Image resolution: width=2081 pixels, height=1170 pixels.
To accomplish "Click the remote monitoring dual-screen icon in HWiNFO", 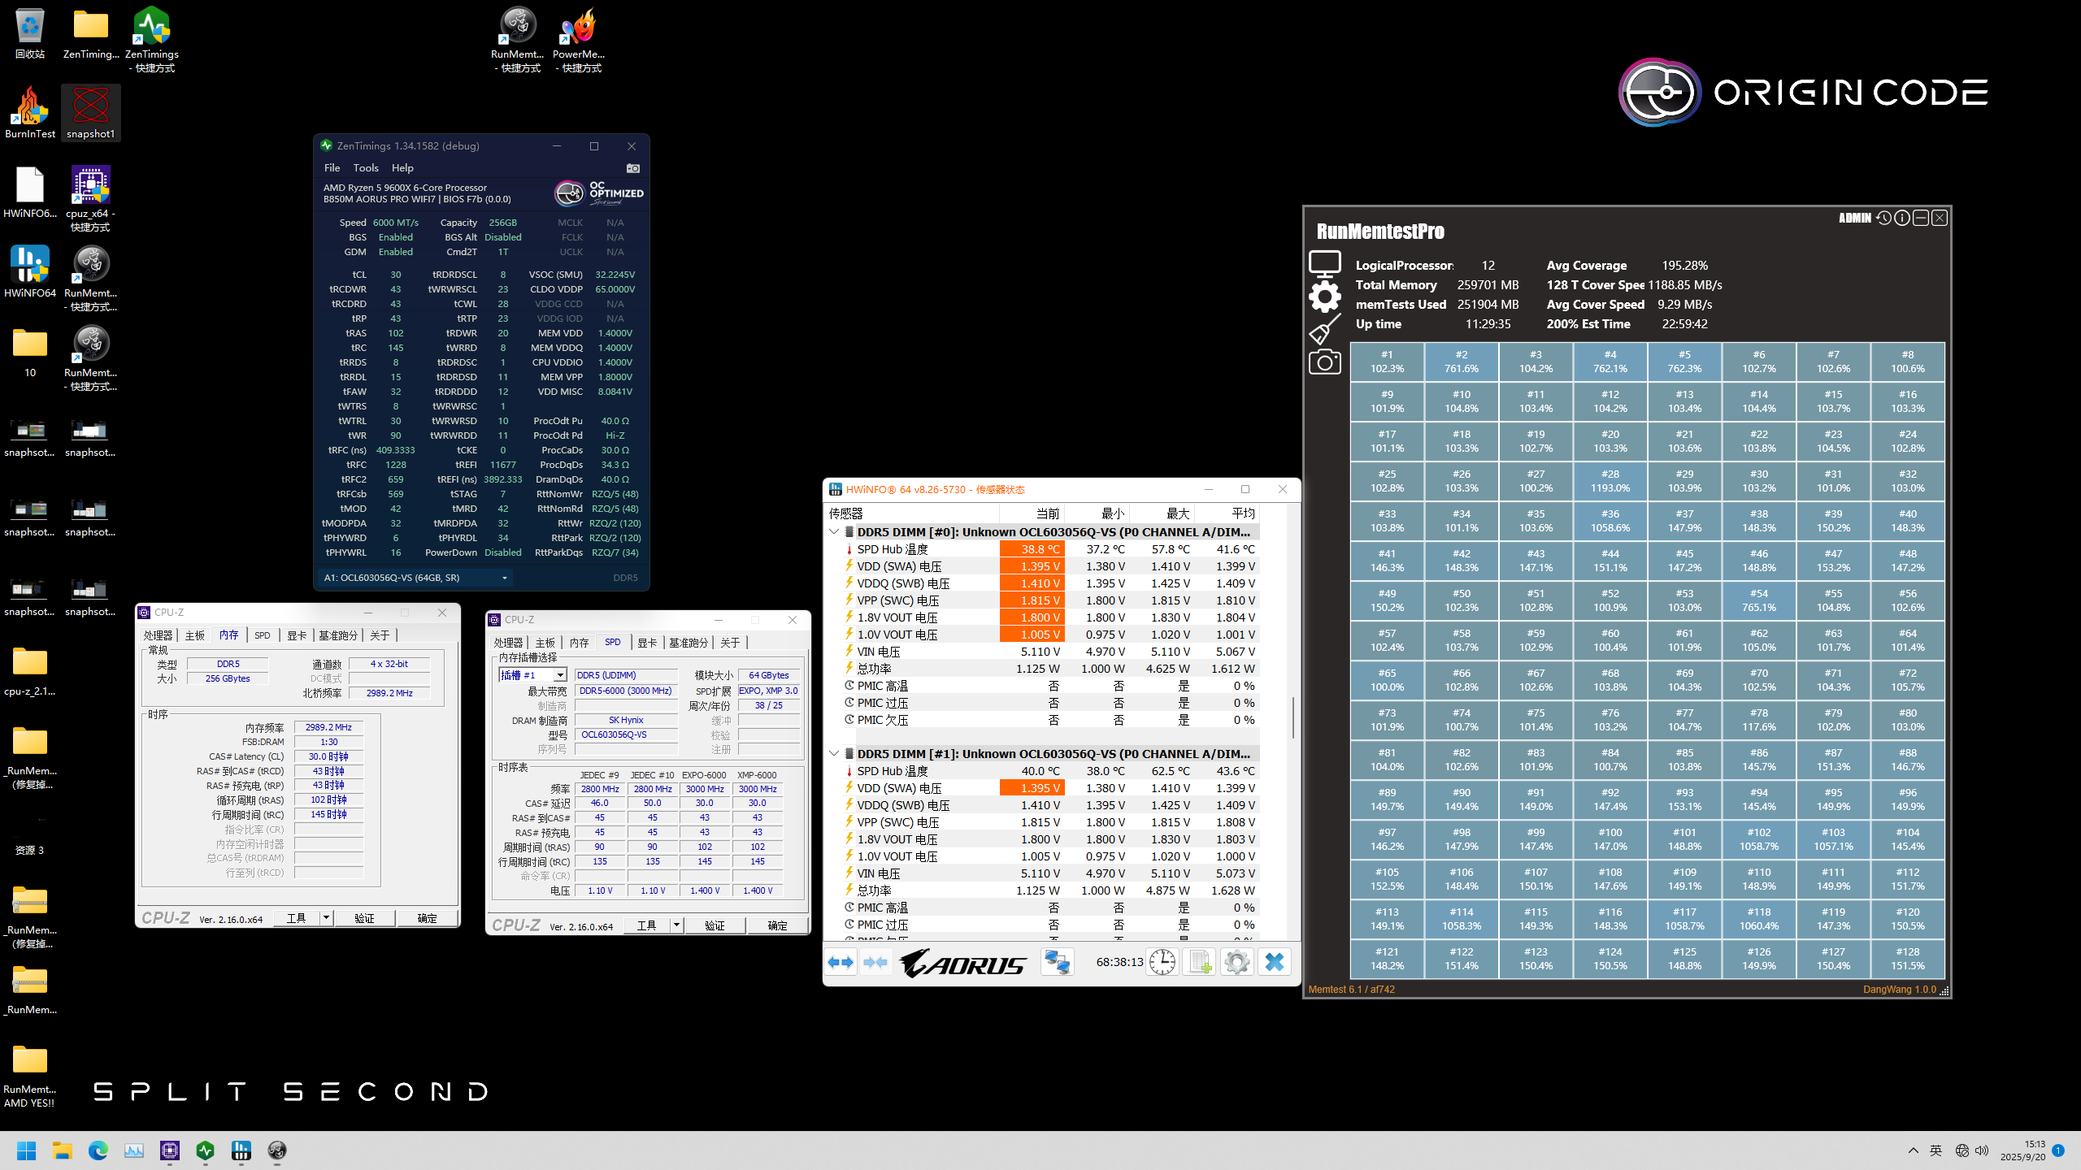I will (x=1058, y=962).
